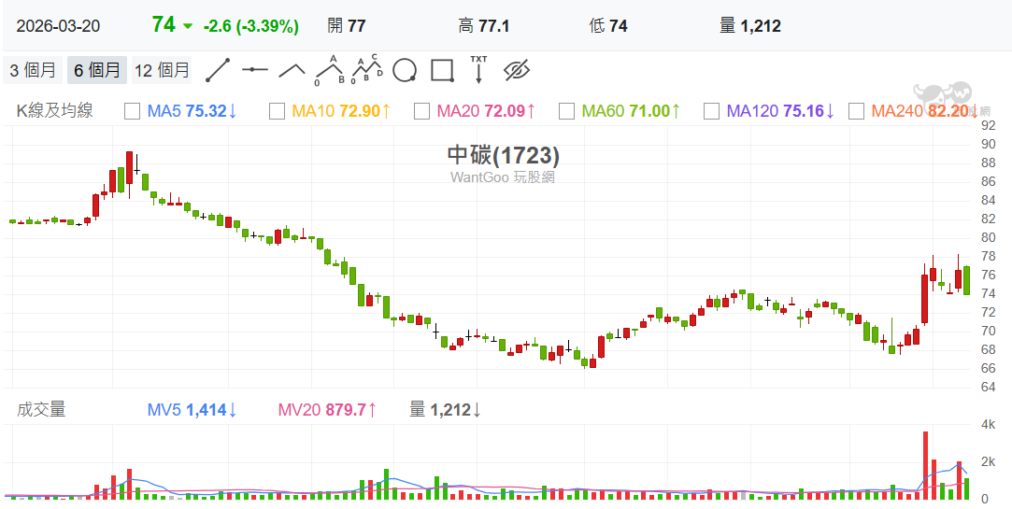Add a TXT text annotation
Image resolution: width=1012 pixels, height=509 pixels.
[478, 69]
